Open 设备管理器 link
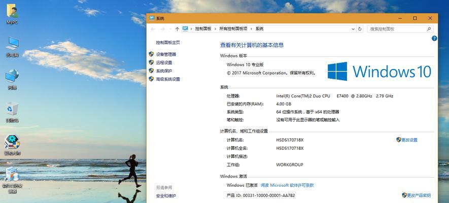This screenshot has width=449, height=203. (x=166, y=54)
